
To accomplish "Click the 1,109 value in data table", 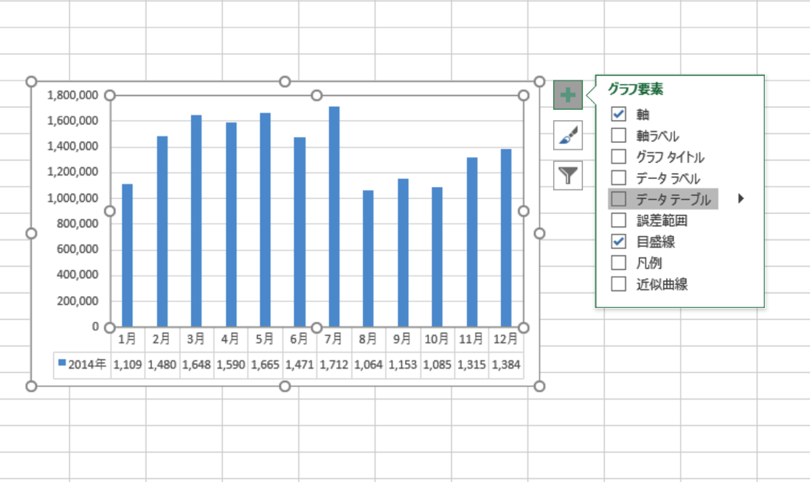I will pyautogui.click(x=127, y=365).
